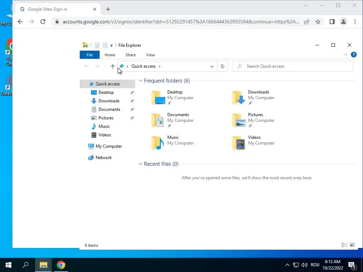Screen dimensions: 363x272
Task: Open the Chrome three-dot menu
Action: (x=355, y=22)
